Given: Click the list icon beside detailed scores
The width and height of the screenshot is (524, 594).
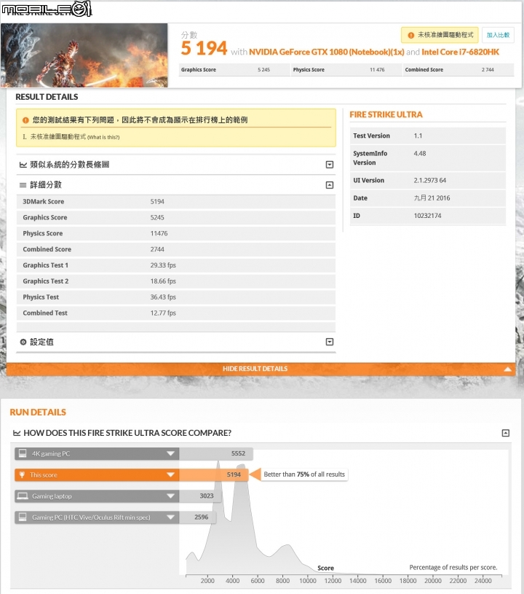Looking at the screenshot, I should tap(23, 185).
